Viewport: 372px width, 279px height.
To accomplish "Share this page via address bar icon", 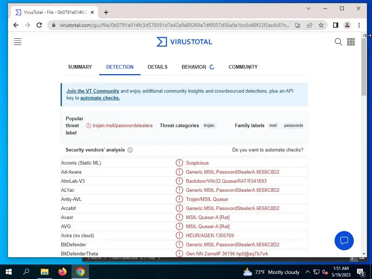I will pyautogui.click(x=310, y=25).
